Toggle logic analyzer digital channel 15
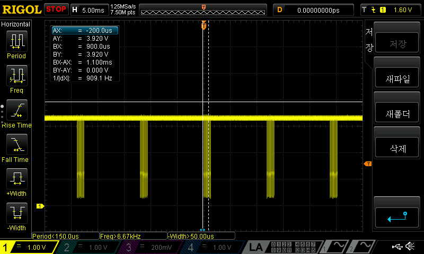424x254 pixels. click(313, 250)
